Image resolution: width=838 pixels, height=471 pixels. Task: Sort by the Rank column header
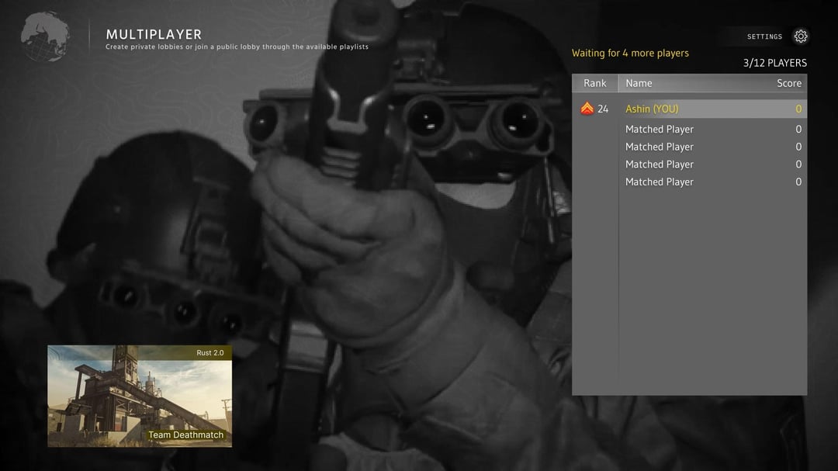pyautogui.click(x=595, y=83)
